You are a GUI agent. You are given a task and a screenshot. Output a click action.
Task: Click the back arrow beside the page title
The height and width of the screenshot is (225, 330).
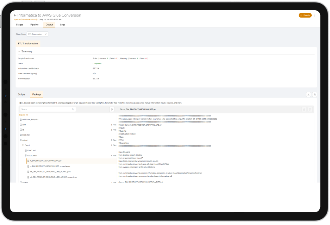coord(15,15)
